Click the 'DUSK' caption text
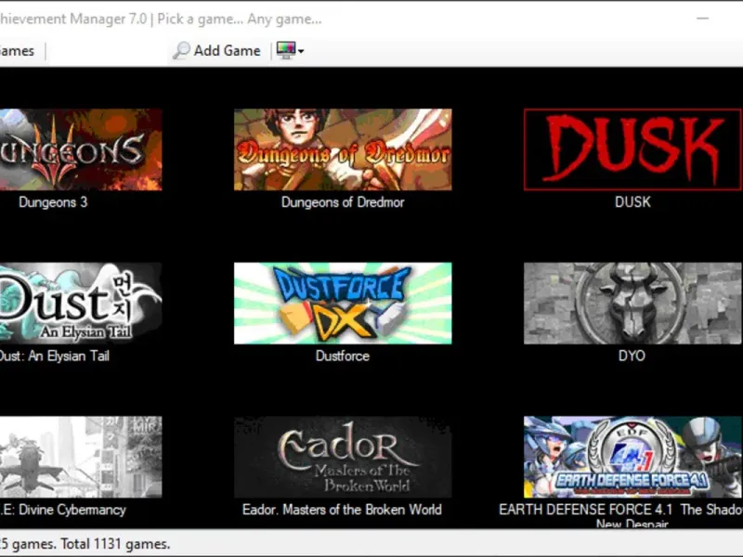Viewport: 743px width, 557px height. pos(632,202)
